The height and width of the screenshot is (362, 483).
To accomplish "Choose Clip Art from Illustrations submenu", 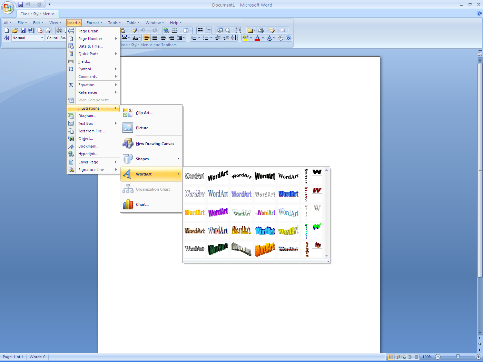I will tap(151, 113).
